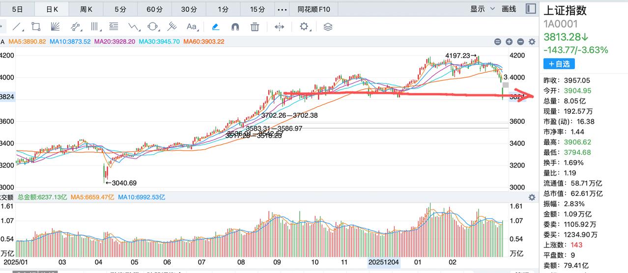The height and width of the screenshot is (273, 628).
Task: Click the 4197.23 high point label on chart
Action: point(461,55)
